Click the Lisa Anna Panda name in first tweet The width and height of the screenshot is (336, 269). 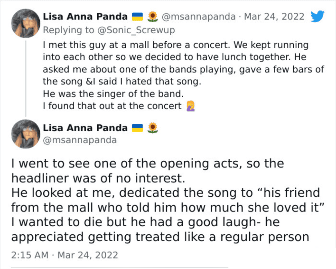pos(85,17)
